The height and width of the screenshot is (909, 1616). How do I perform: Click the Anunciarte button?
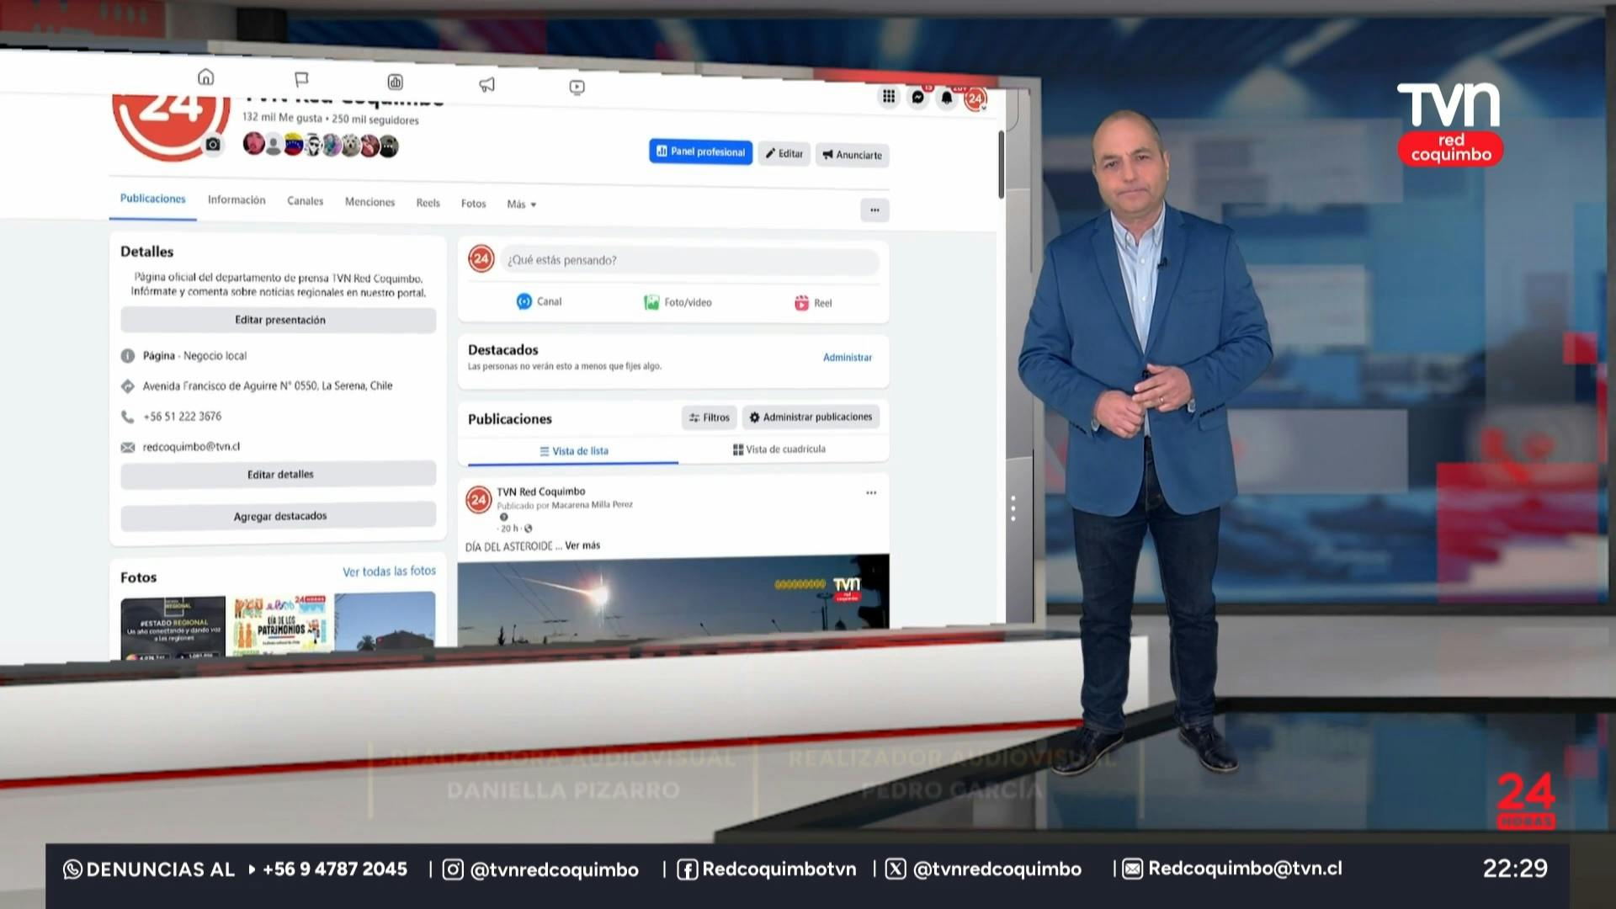click(x=852, y=155)
